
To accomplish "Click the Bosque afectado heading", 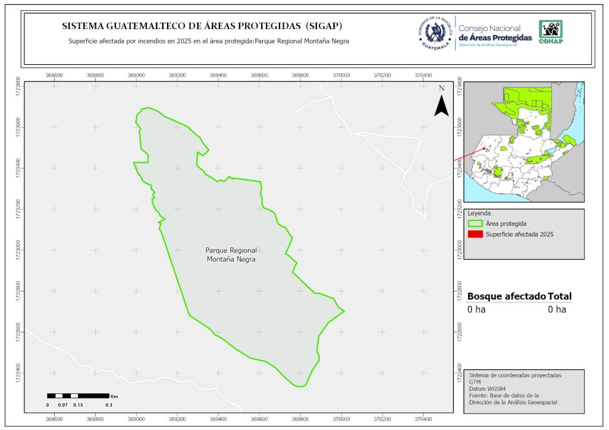I will click(x=506, y=296).
